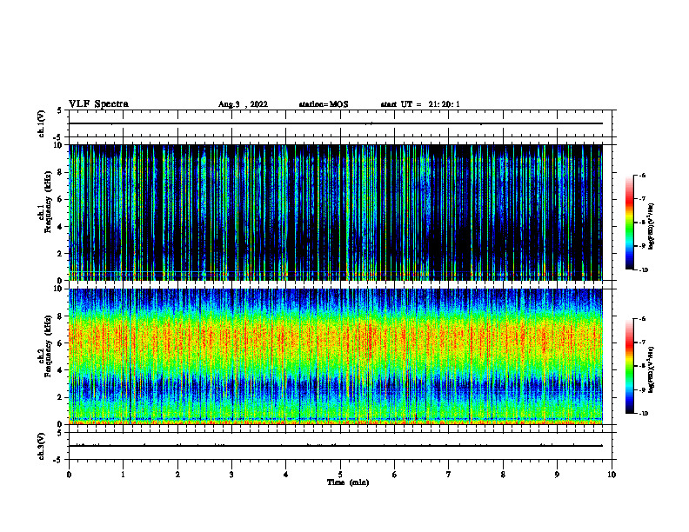This screenshot has width=689, height=532.
Task: Click the "ch.1(V)" waveform axis label
Action: [42, 123]
